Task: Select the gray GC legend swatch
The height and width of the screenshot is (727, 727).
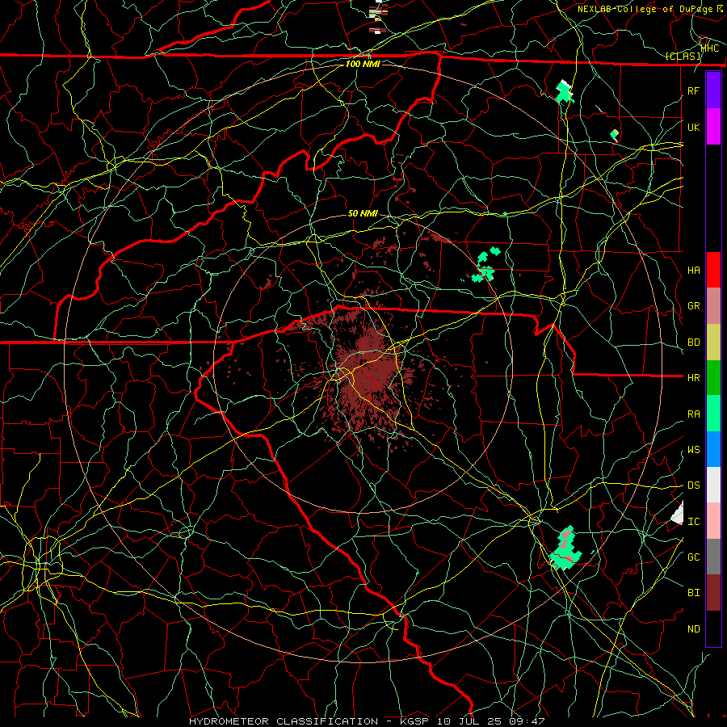Action: click(713, 557)
